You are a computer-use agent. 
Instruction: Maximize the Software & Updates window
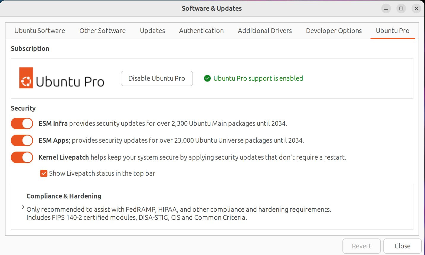(401, 9)
